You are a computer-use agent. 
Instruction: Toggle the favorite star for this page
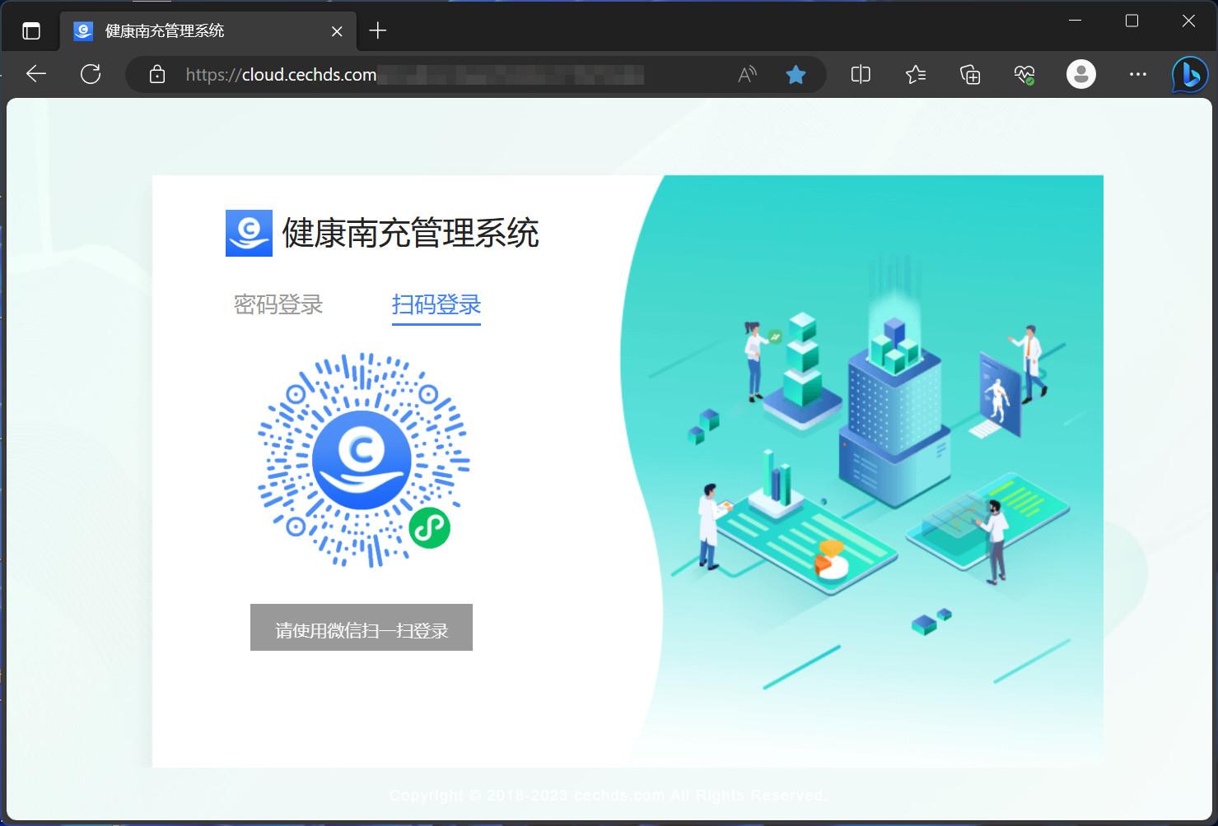pyautogui.click(x=796, y=75)
